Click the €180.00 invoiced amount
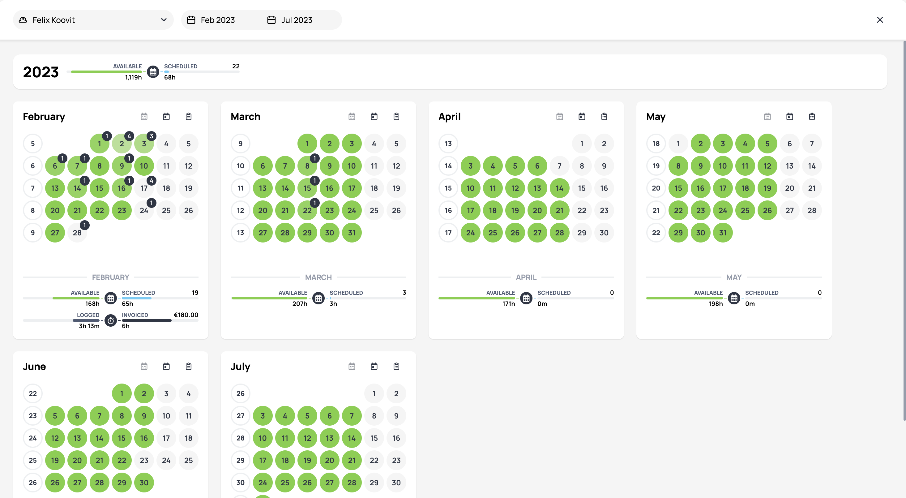The image size is (906, 498). pos(186,315)
